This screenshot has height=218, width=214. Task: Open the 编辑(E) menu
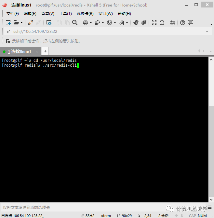coord(30,14)
